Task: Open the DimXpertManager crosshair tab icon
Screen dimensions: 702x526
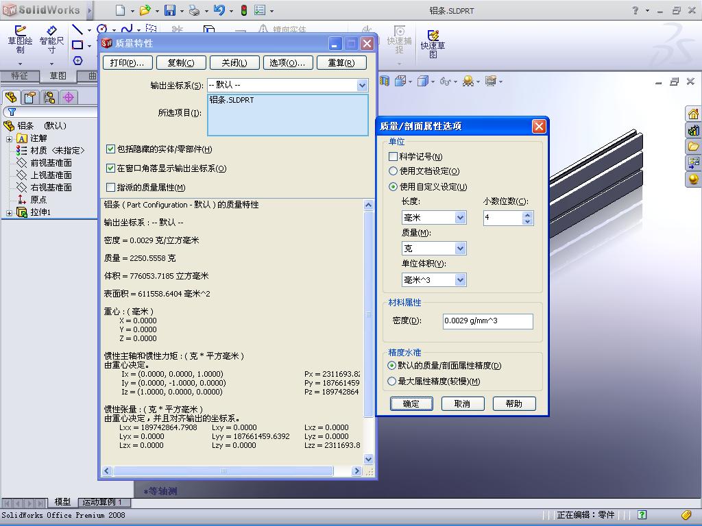Action: [69, 97]
